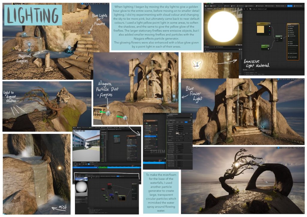
Task: Select the blue light bulb icon at the stone stairs base
Action: (x=69, y=48)
